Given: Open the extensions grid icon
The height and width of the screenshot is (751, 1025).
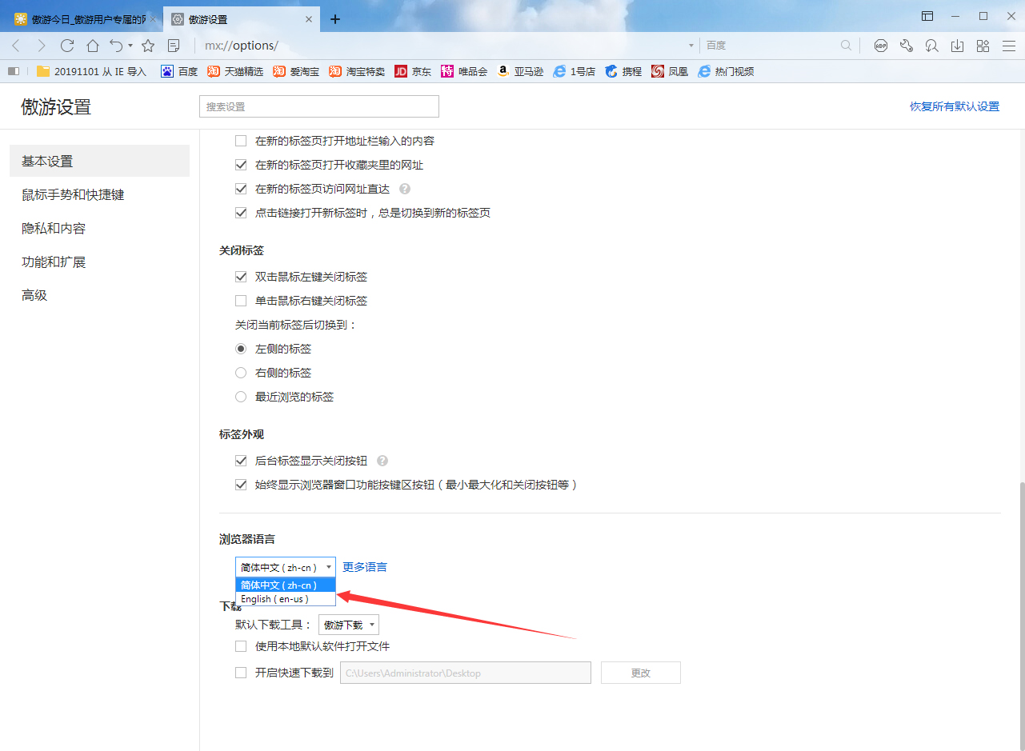Looking at the screenshot, I should 983,46.
